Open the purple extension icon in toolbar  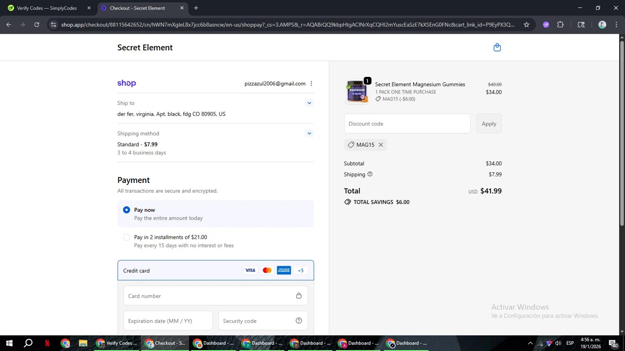pyautogui.click(x=546, y=25)
